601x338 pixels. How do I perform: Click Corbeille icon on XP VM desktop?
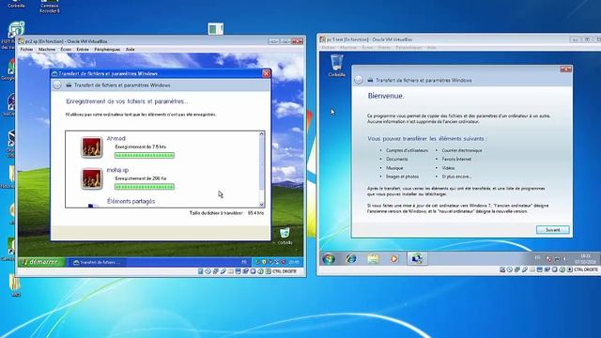[285, 236]
